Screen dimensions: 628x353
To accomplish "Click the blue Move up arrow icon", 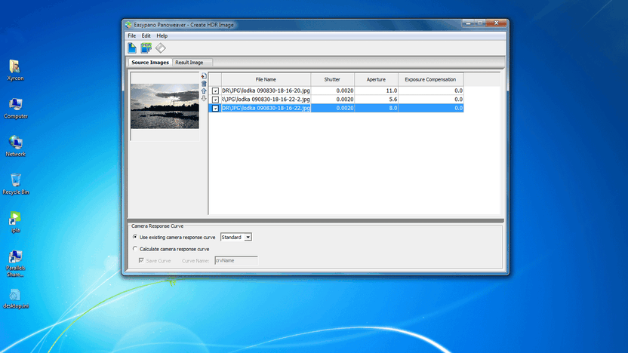I will (x=204, y=91).
